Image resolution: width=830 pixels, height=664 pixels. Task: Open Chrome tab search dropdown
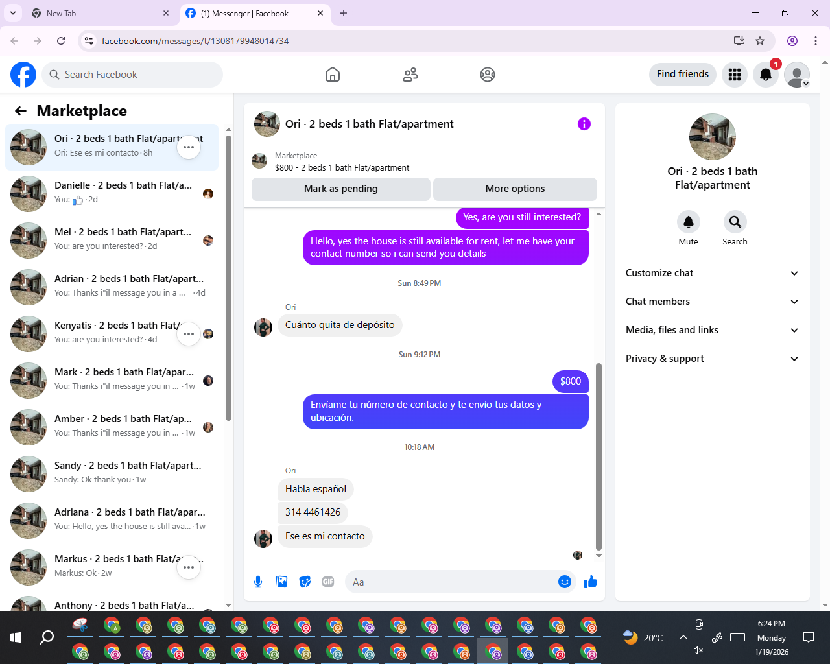coord(13,13)
